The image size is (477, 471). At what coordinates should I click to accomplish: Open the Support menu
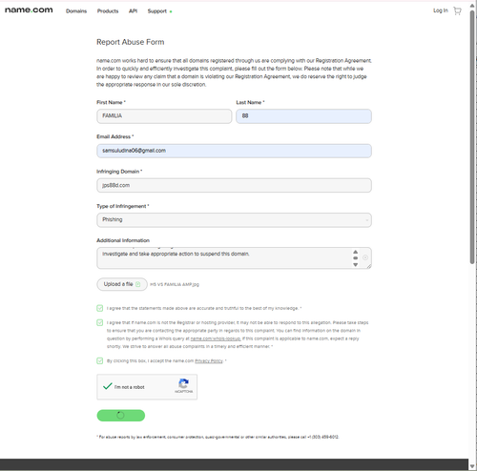pos(157,11)
